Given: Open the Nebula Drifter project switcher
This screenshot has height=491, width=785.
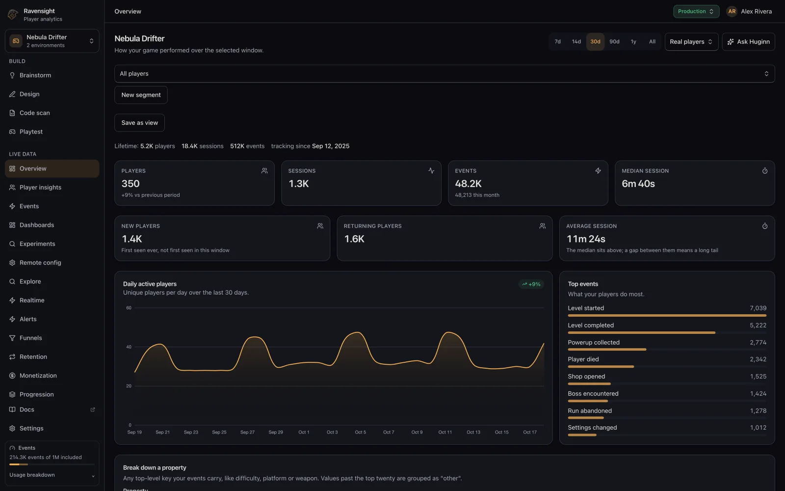Looking at the screenshot, I should pyautogui.click(x=52, y=41).
